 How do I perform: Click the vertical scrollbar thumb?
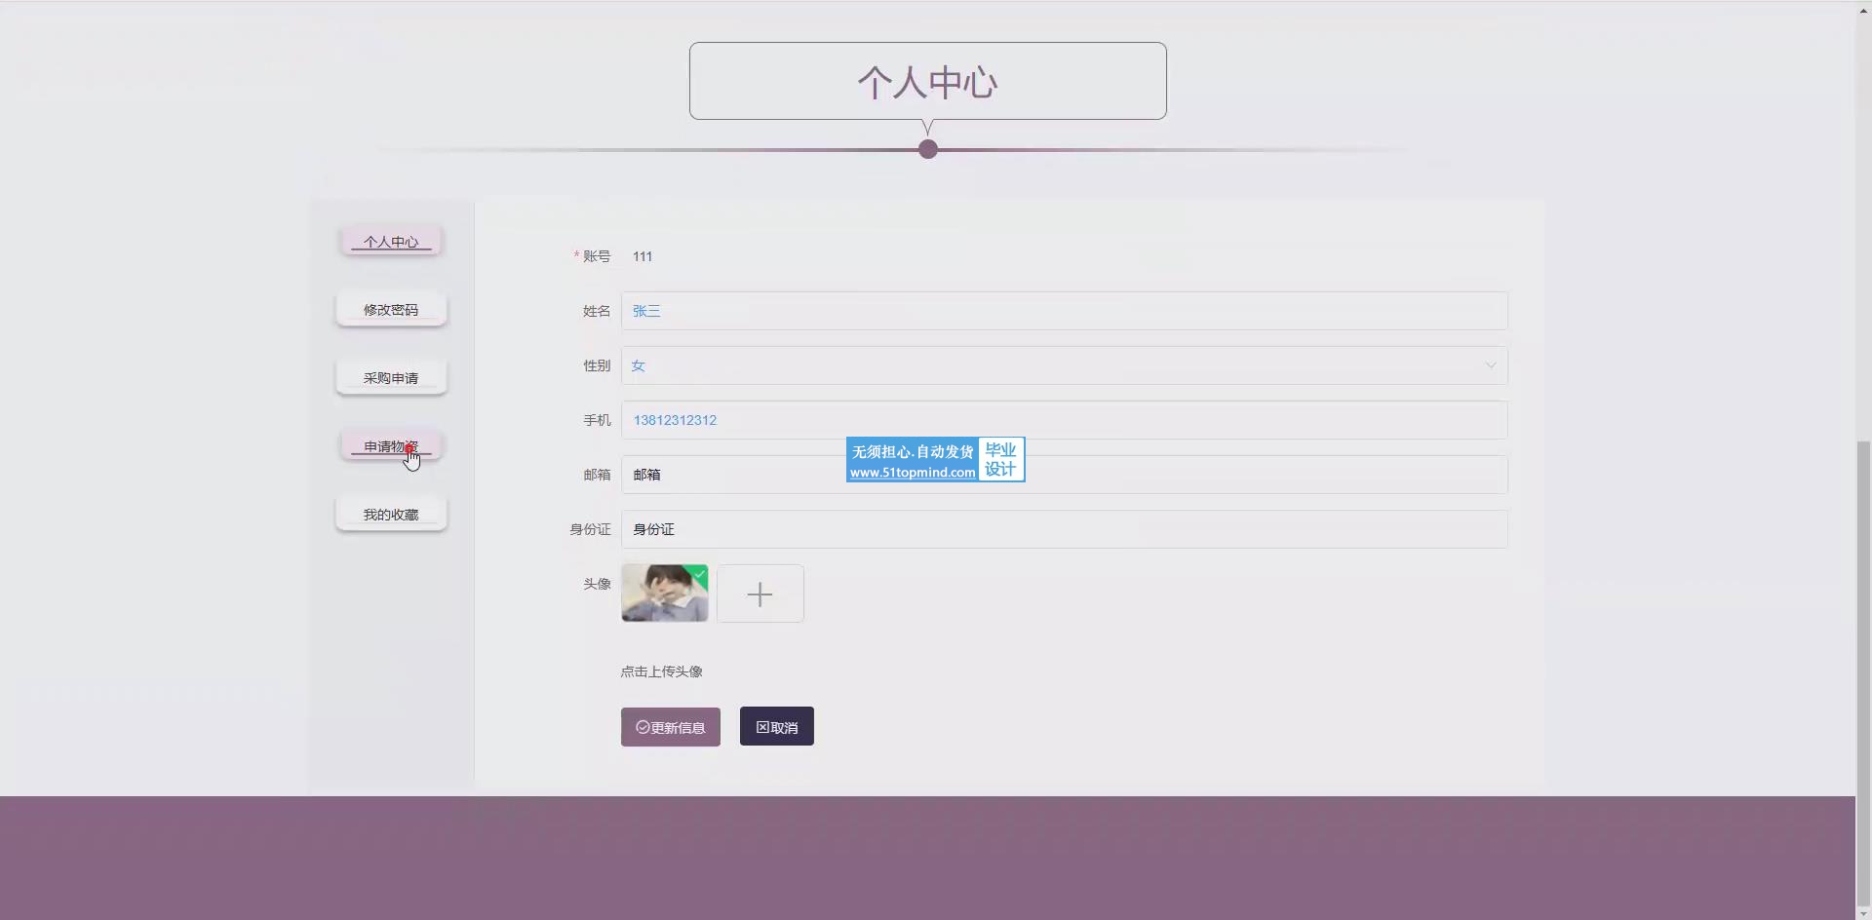pos(1863,672)
